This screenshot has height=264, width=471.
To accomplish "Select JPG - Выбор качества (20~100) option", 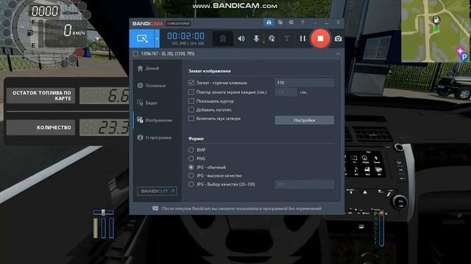I will click(x=191, y=184).
